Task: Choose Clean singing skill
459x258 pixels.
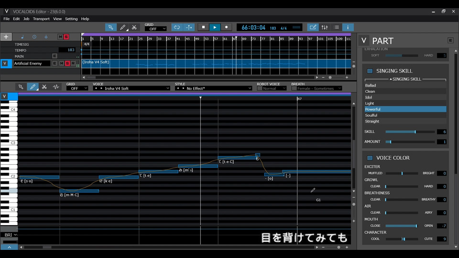Action: pyautogui.click(x=405, y=91)
